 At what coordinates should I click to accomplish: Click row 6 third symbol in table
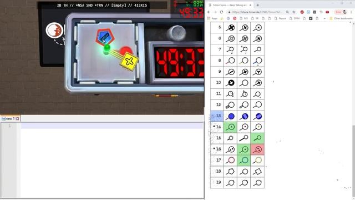point(257,38)
